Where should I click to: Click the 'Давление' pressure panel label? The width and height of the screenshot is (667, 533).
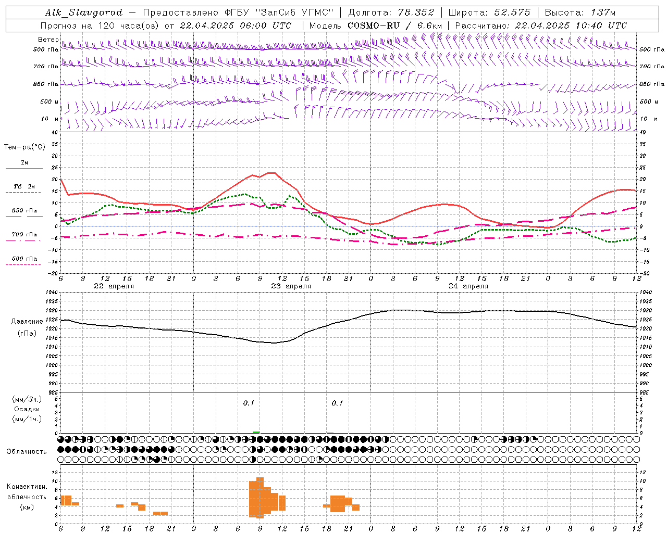click(x=27, y=322)
